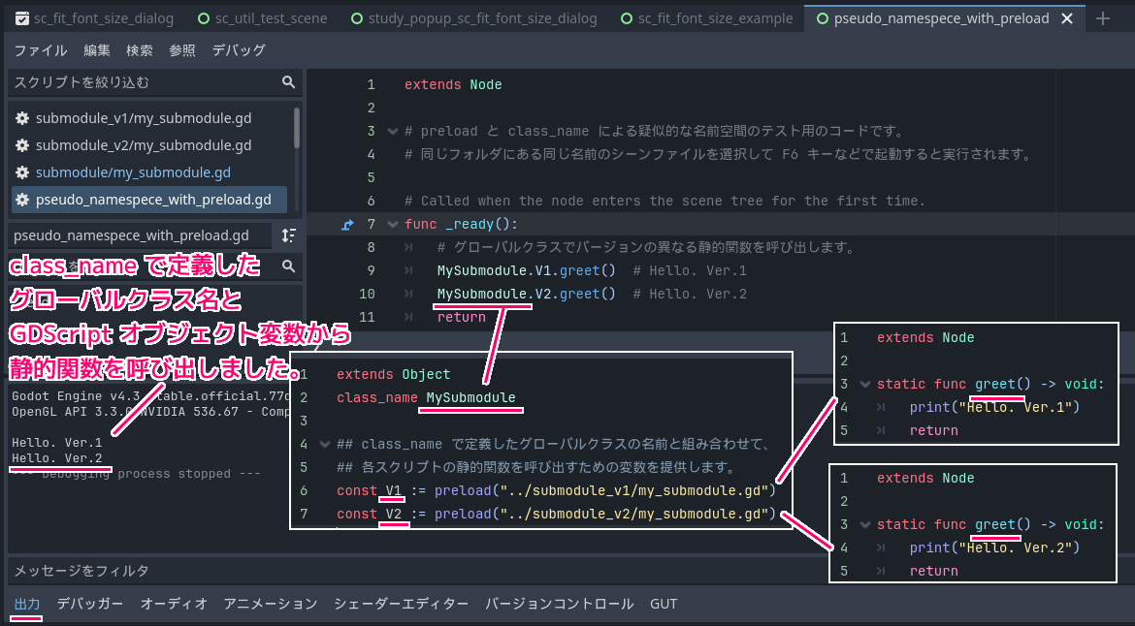Open the GUT bottom panel
Screen dimensions: 1135x626
click(664, 604)
